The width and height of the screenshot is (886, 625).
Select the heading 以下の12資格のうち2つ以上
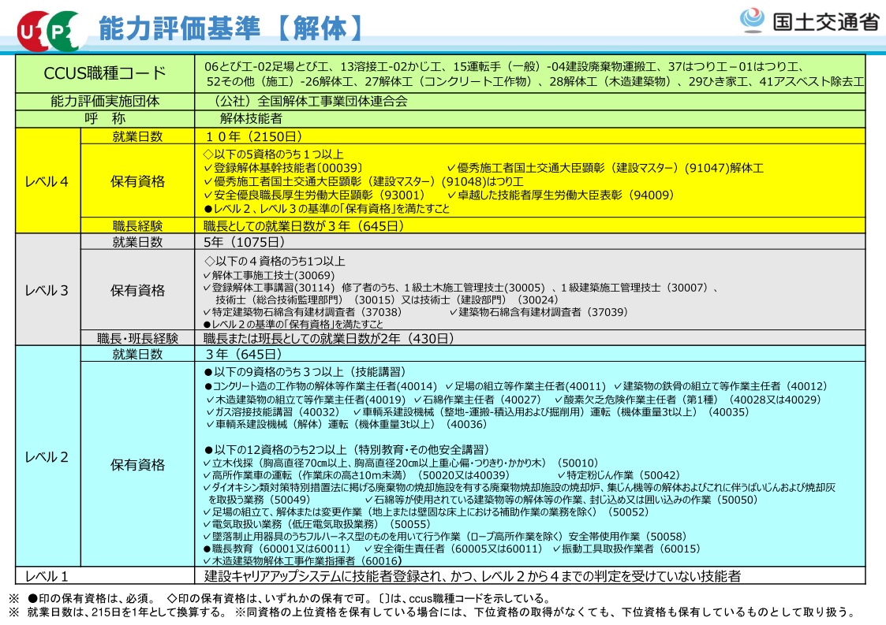(347, 449)
